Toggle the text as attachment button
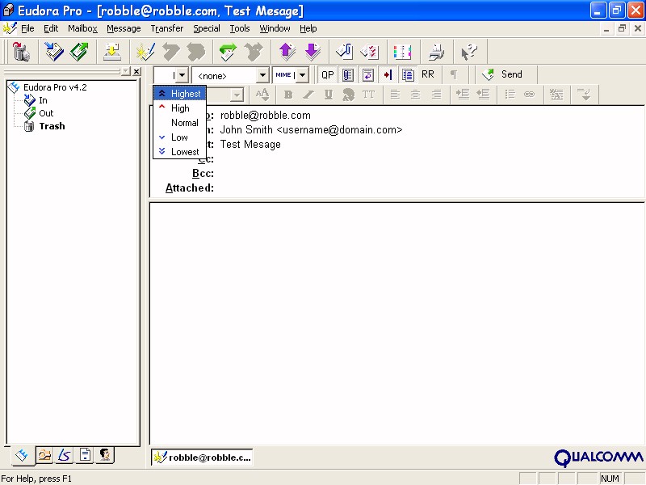This screenshot has width=646, height=485. (x=348, y=74)
